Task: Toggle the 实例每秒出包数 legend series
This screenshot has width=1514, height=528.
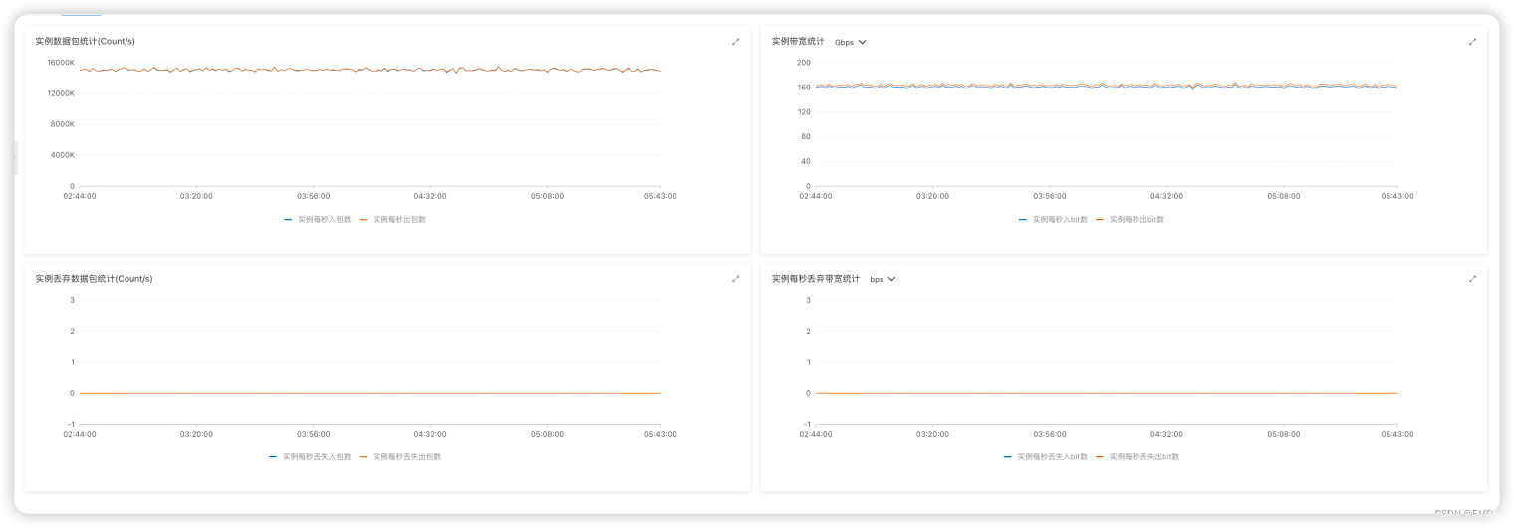Action: [392, 219]
